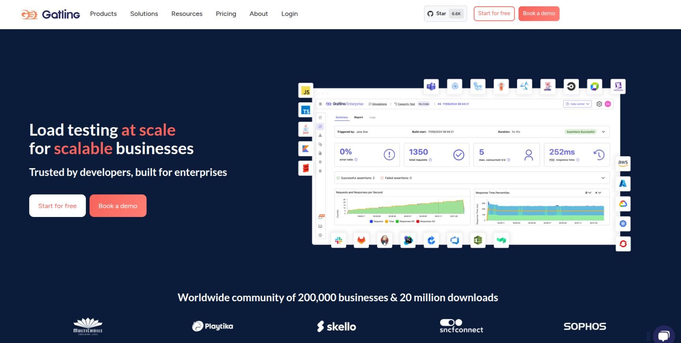Screen dimensions: 681x343
Task: Click the Azure cloud icon tile
Action: tap(623, 184)
